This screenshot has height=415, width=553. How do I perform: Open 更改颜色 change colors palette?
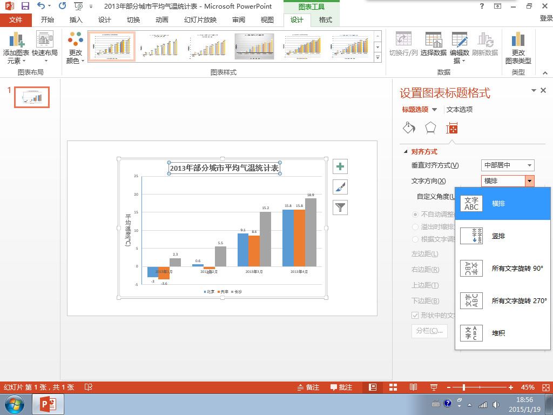pyautogui.click(x=75, y=48)
